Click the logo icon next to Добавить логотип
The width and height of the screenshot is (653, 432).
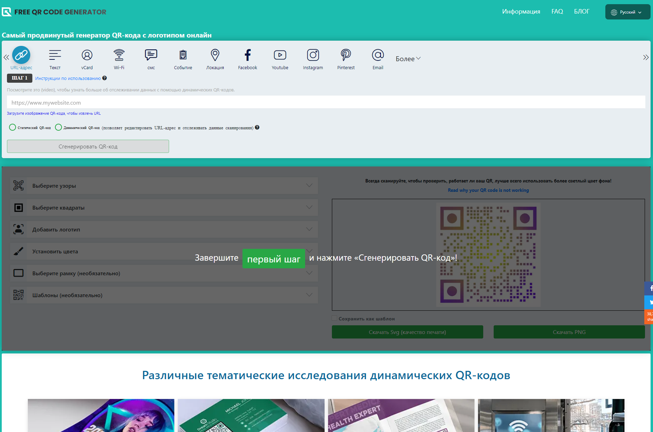pos(18,229)
